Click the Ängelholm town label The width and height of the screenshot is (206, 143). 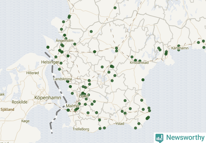click(x=65, y=41)
